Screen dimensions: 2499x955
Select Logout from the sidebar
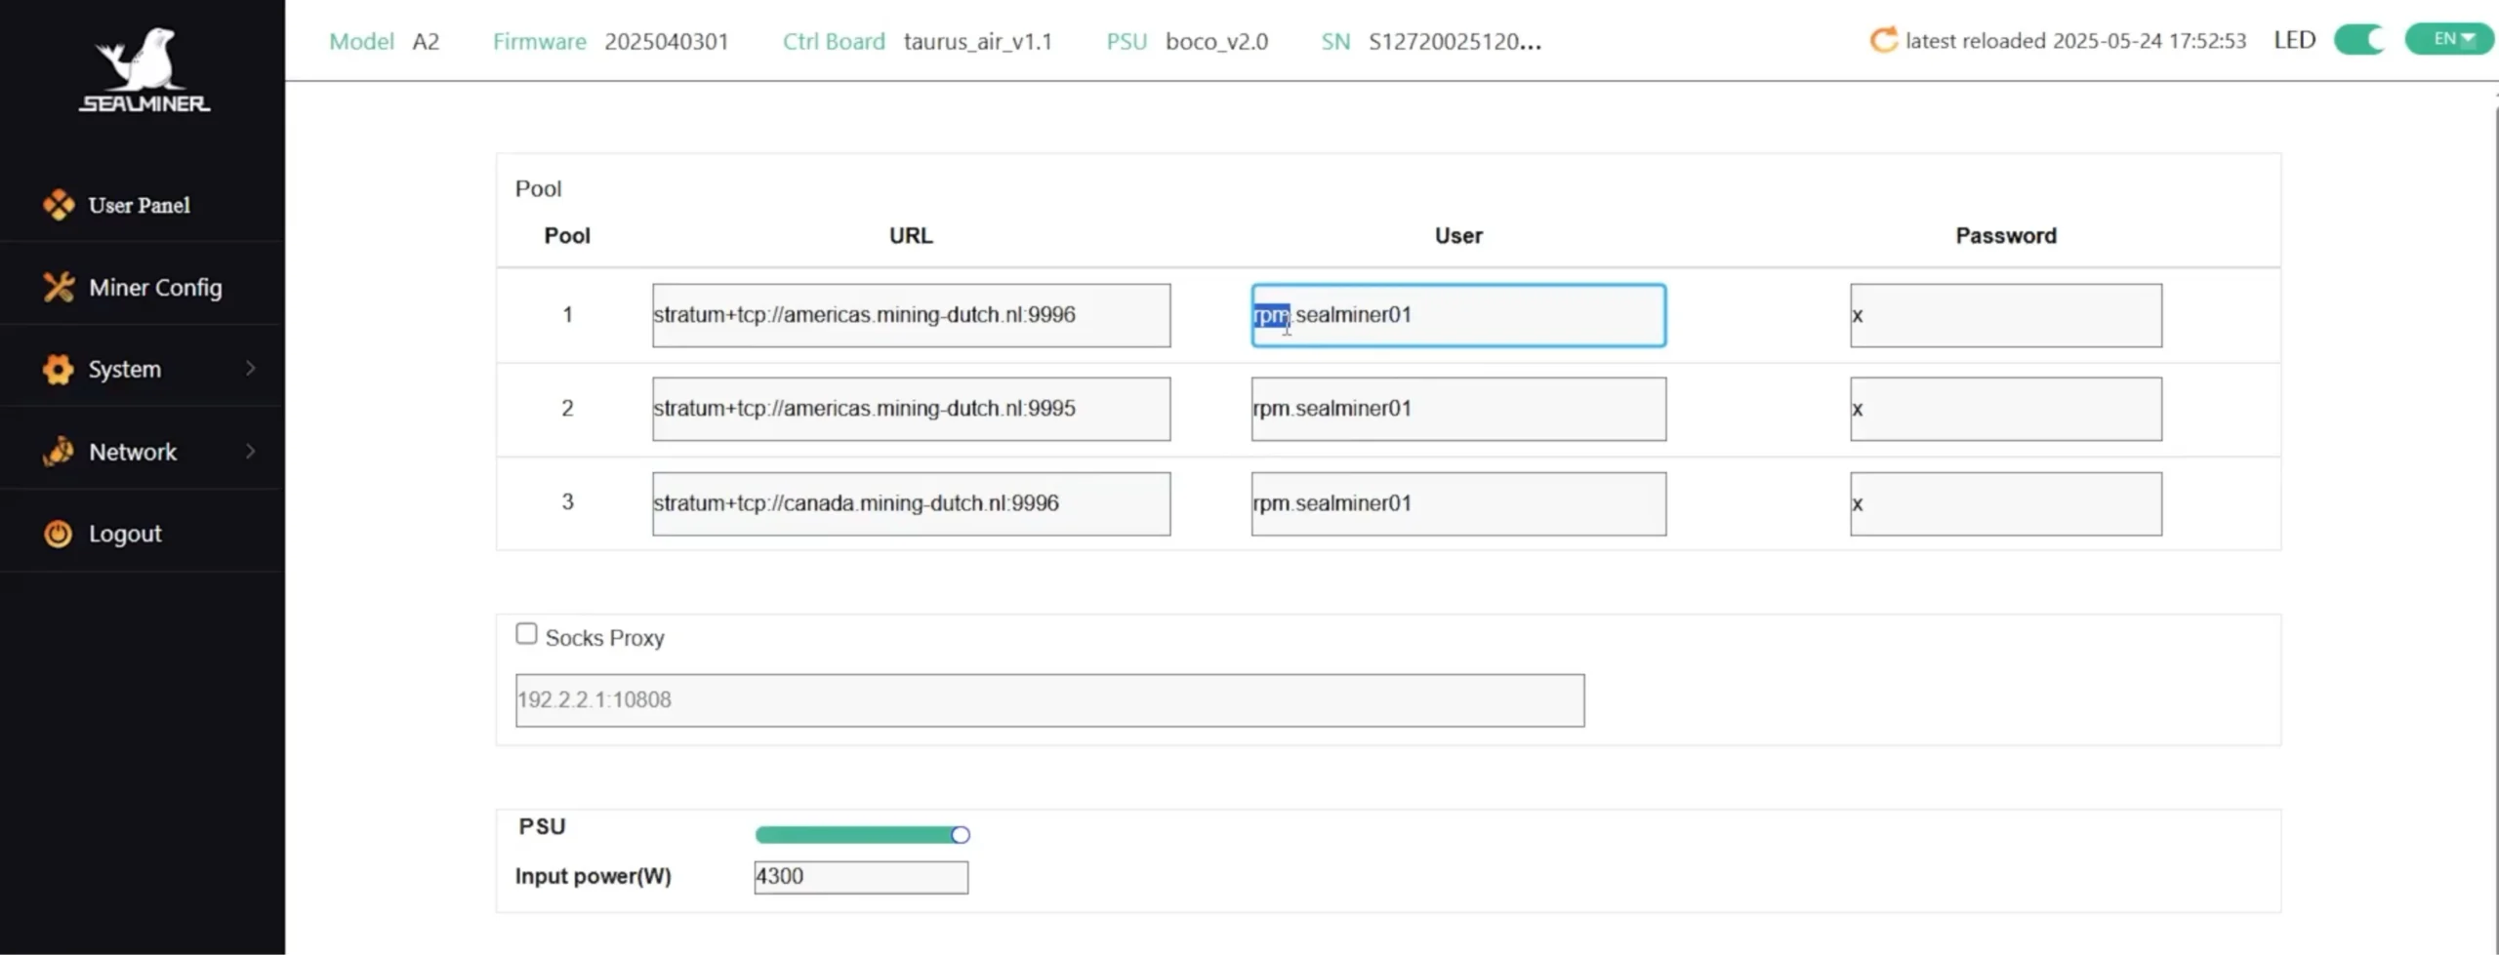pos(124,534)
